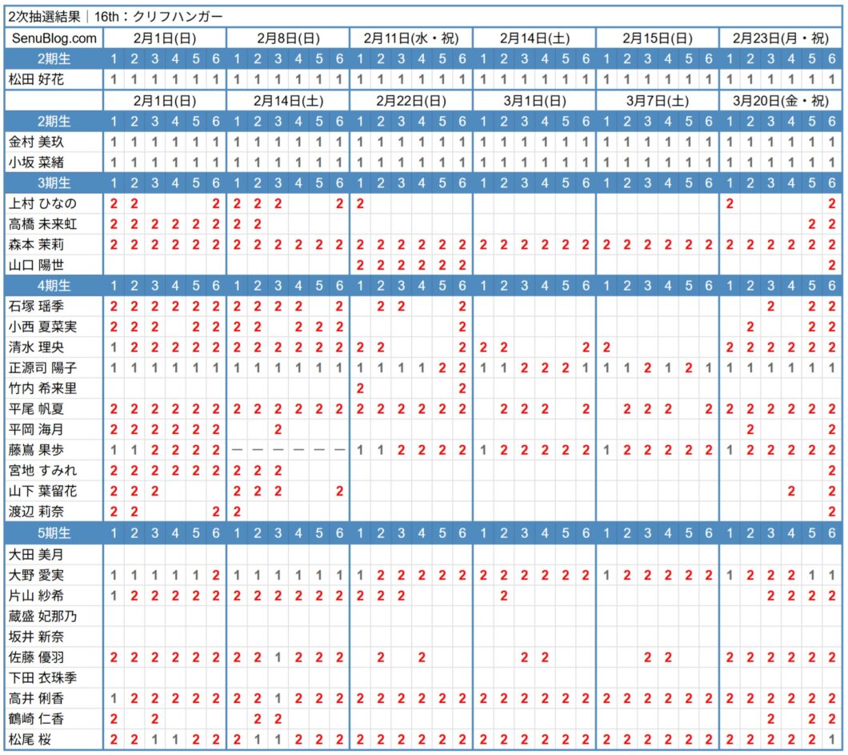The height and width of the screenshot is (755, 848).
Task: Select member name 松田 好花
Action: pyautogui.click(x=36, y=79)
